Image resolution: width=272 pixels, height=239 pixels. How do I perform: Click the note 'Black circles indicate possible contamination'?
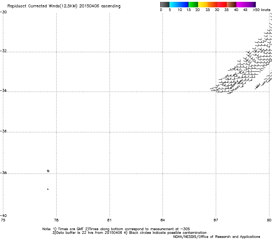pyautogui.click(x=168, y=233)
